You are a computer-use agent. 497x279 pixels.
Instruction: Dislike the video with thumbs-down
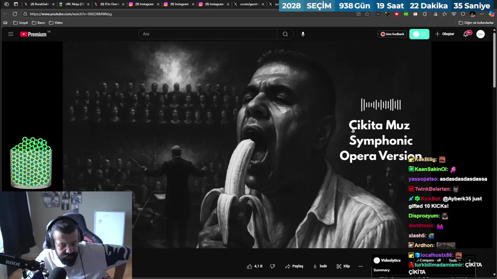(x=273, y=266)
